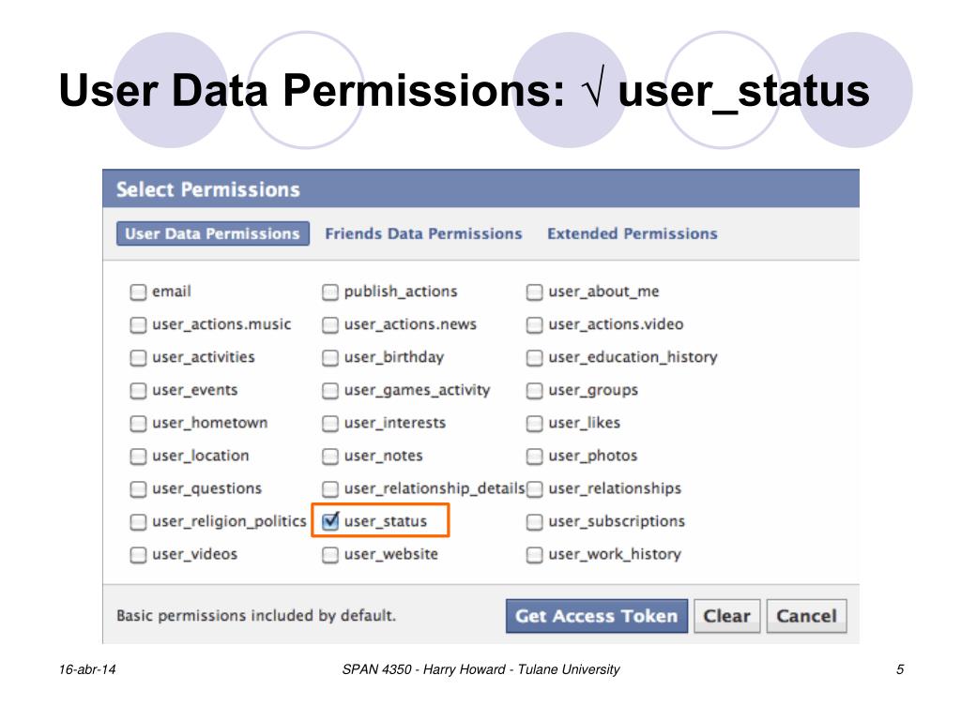Screen dimensions: 961x720
Task: Select user_relationship_details checkbox
Action: click(330, 488)
